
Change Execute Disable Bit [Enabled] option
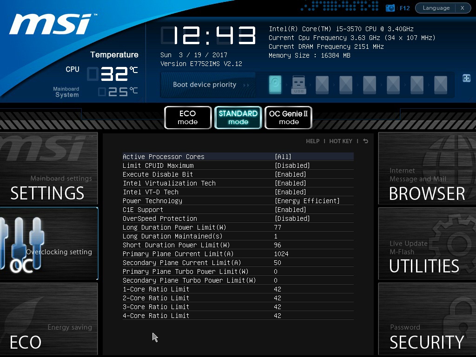291,174
